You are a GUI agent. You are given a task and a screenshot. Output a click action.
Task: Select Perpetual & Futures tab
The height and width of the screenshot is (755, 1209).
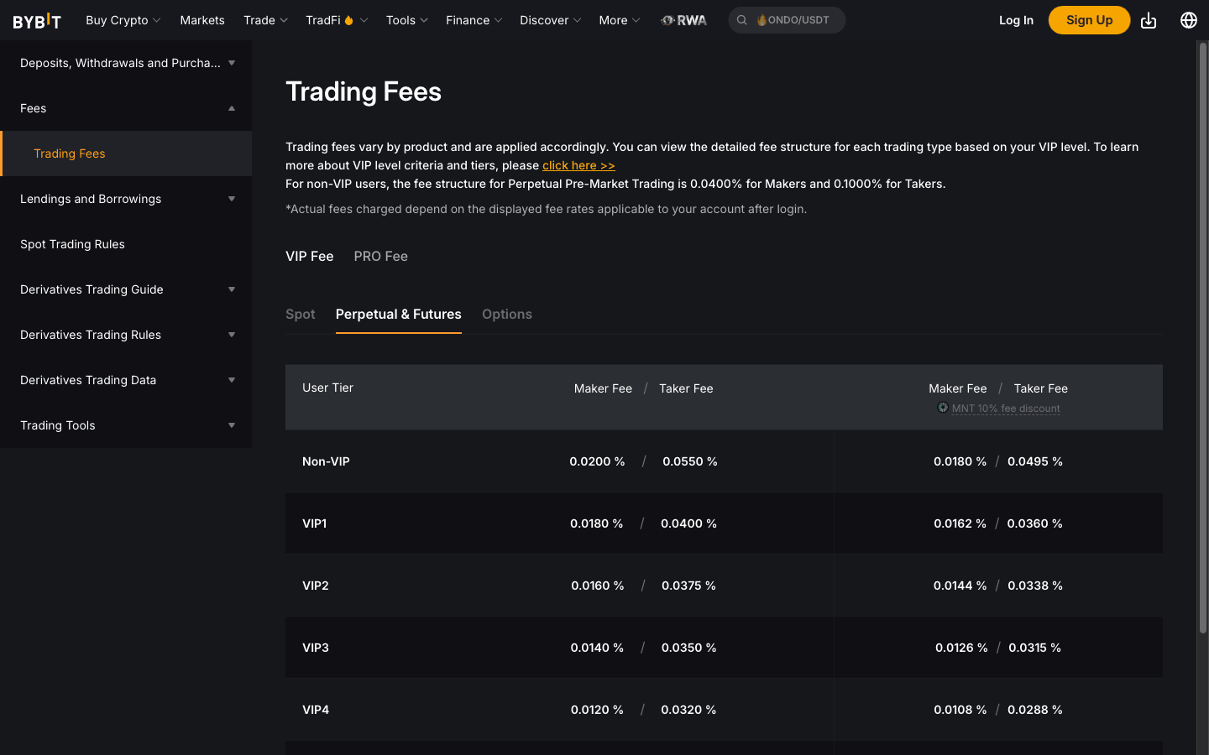(x=399, y=314)
